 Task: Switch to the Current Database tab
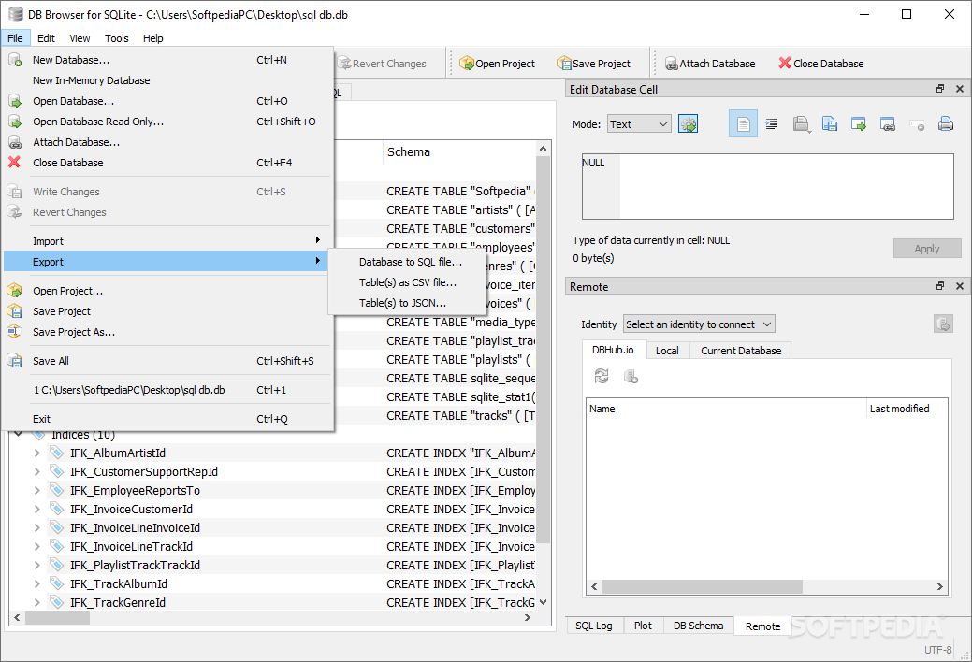pyautogui.click(x=741, y=351)
